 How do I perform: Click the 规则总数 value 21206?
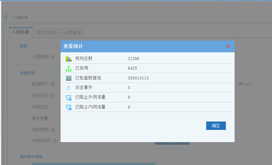pyautogui.click(x=133, y=59)
